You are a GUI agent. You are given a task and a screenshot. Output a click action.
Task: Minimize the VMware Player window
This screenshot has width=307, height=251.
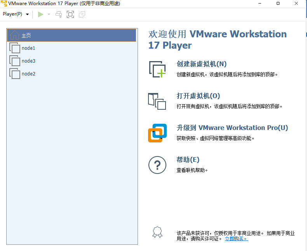pyautogui.click(x=260, y=4)
